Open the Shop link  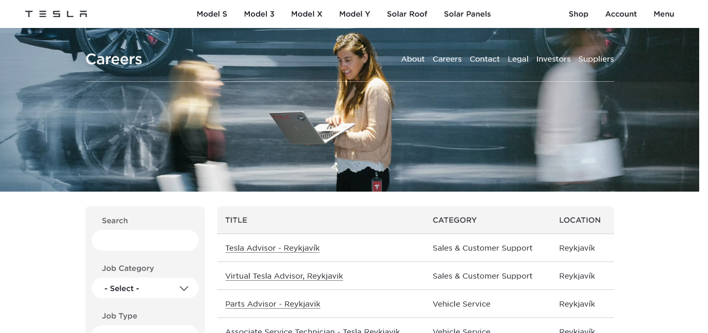(578, 14)
